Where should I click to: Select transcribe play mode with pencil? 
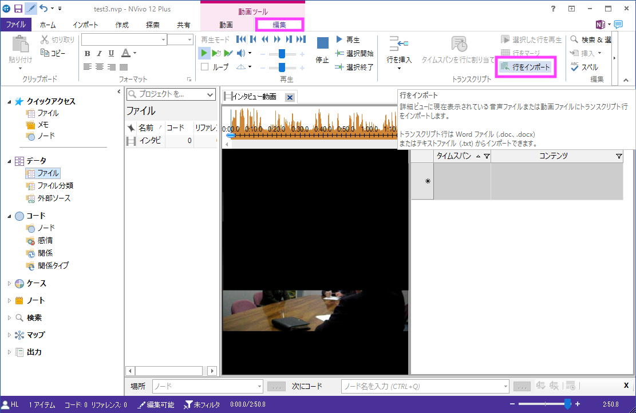[x=228, y=53]
